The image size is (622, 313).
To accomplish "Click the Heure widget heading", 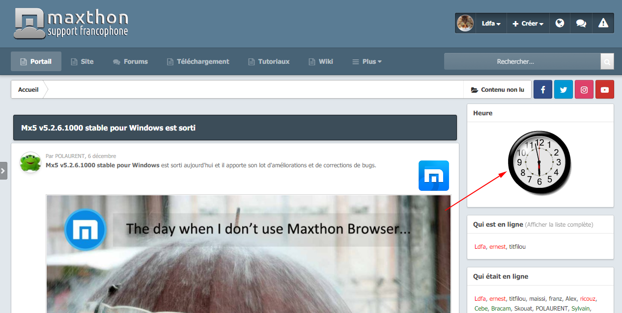I will coord(483,113).
